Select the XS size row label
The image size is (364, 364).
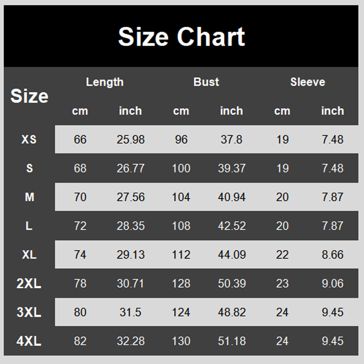click(x=29, y=140)
